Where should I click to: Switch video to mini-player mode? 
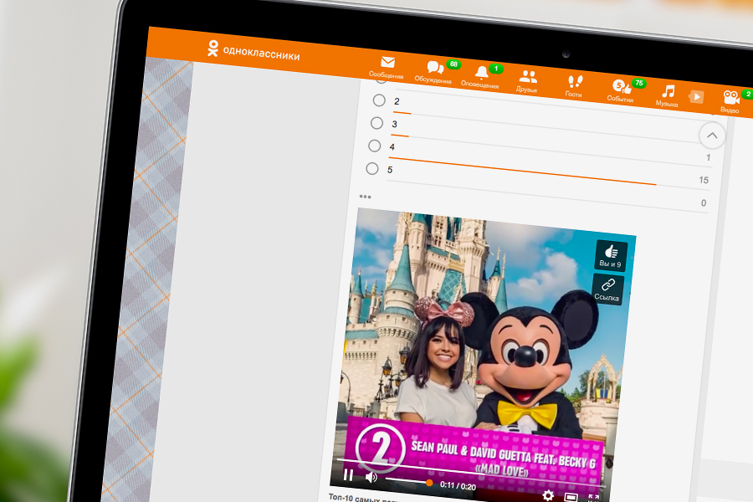(x=571, y=497)
